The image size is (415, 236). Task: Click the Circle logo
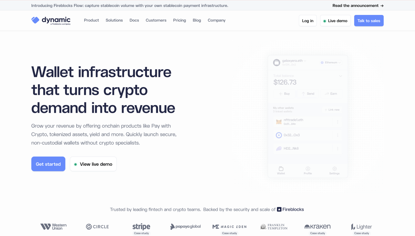point(97,227)
